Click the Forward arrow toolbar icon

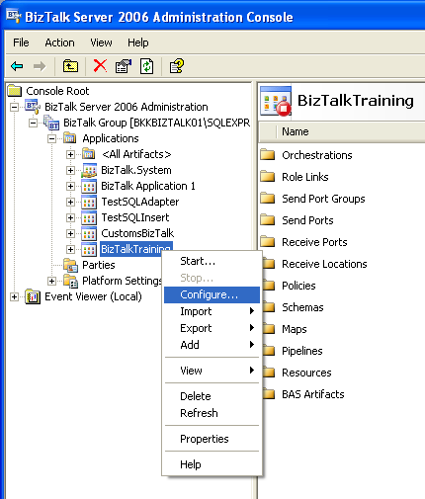(40, 66)
